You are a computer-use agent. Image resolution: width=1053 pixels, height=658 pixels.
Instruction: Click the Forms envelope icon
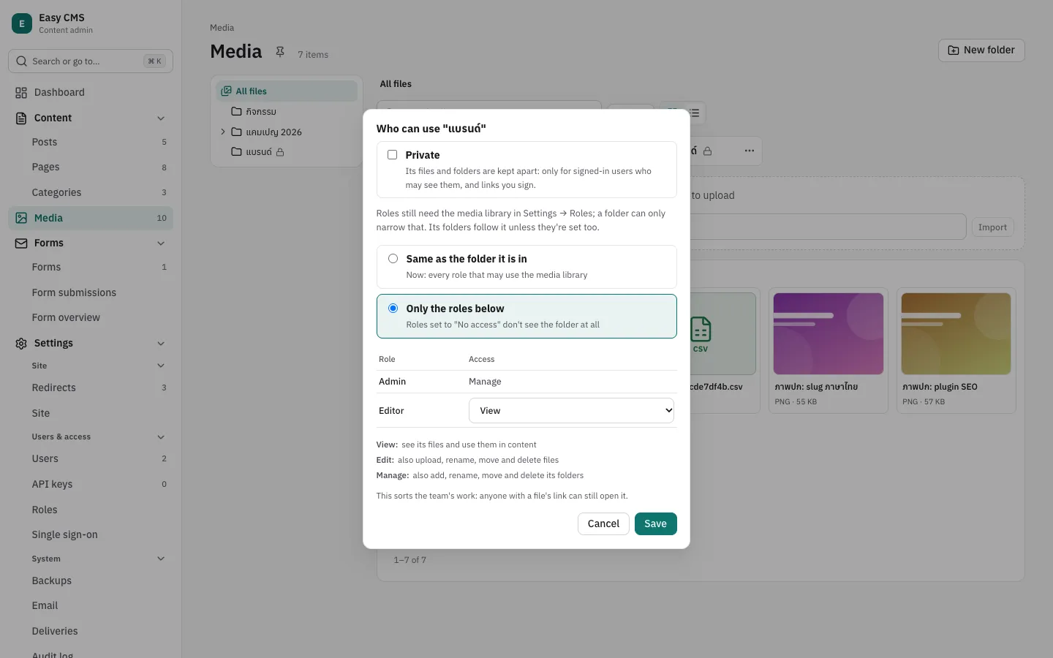[x=21, y=243]
